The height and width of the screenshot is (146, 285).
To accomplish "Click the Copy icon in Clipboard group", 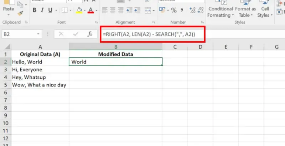I will click(x=20, y=4).
